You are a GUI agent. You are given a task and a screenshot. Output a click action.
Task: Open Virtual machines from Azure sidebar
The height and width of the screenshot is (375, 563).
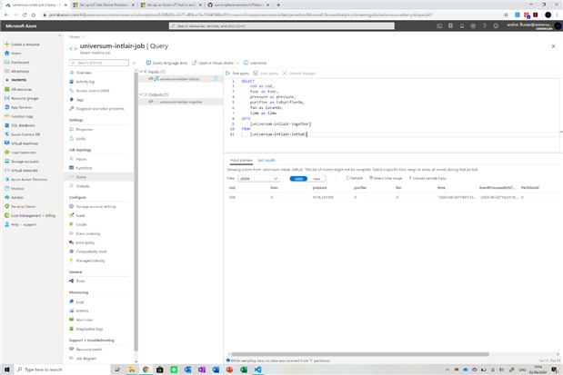24,143
